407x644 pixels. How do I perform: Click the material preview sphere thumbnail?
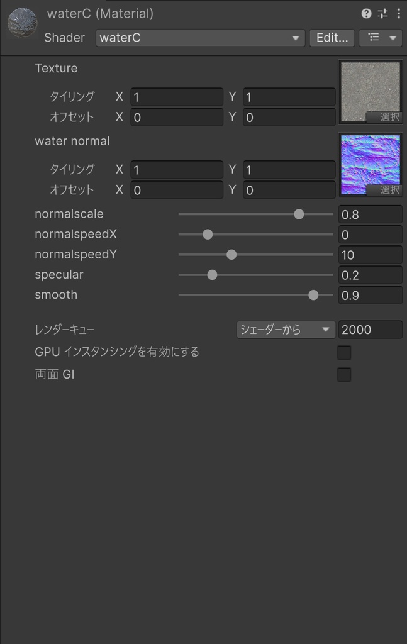click(x=23, y=23)
